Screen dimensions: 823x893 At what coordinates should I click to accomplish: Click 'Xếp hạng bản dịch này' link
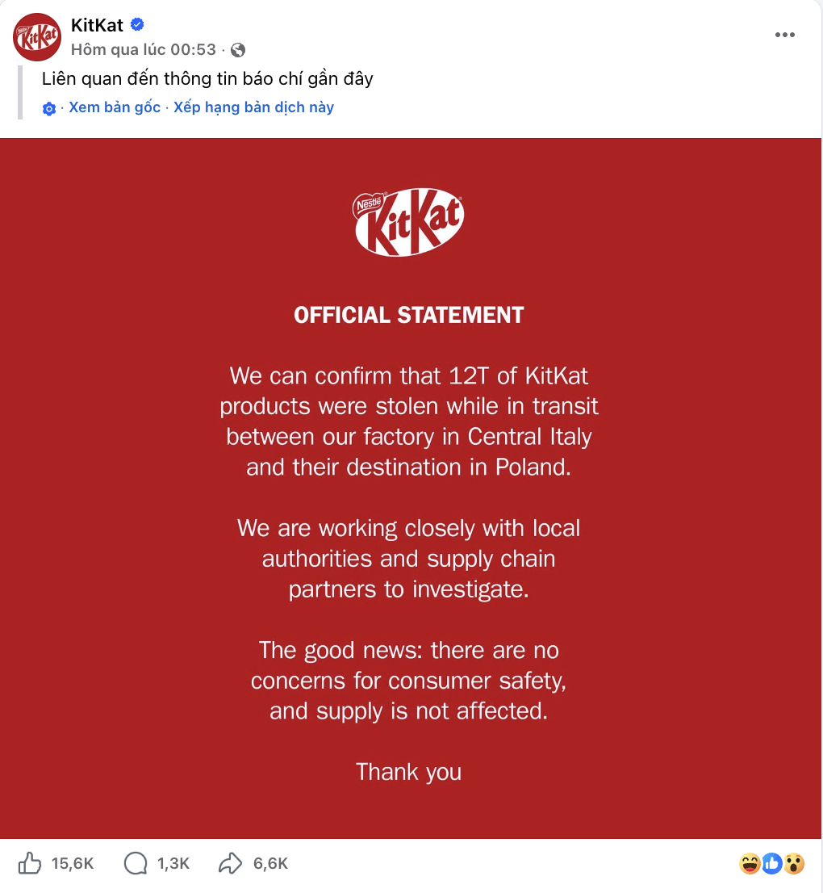click(x=253, y=107)
